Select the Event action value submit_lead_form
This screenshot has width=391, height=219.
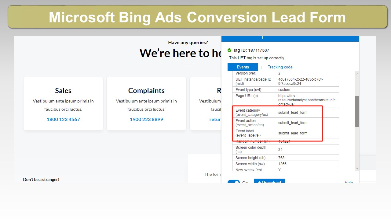293,123
